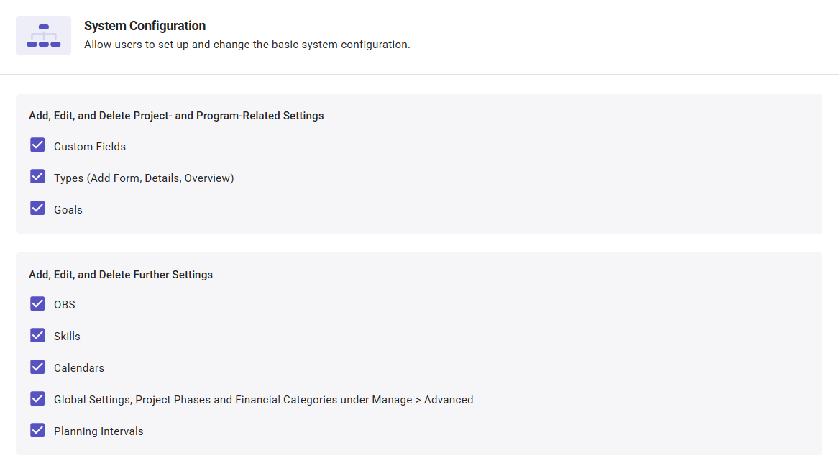Select the Project- and Program-Related Settings heading

pyautogui.click(x=176, y=116)
